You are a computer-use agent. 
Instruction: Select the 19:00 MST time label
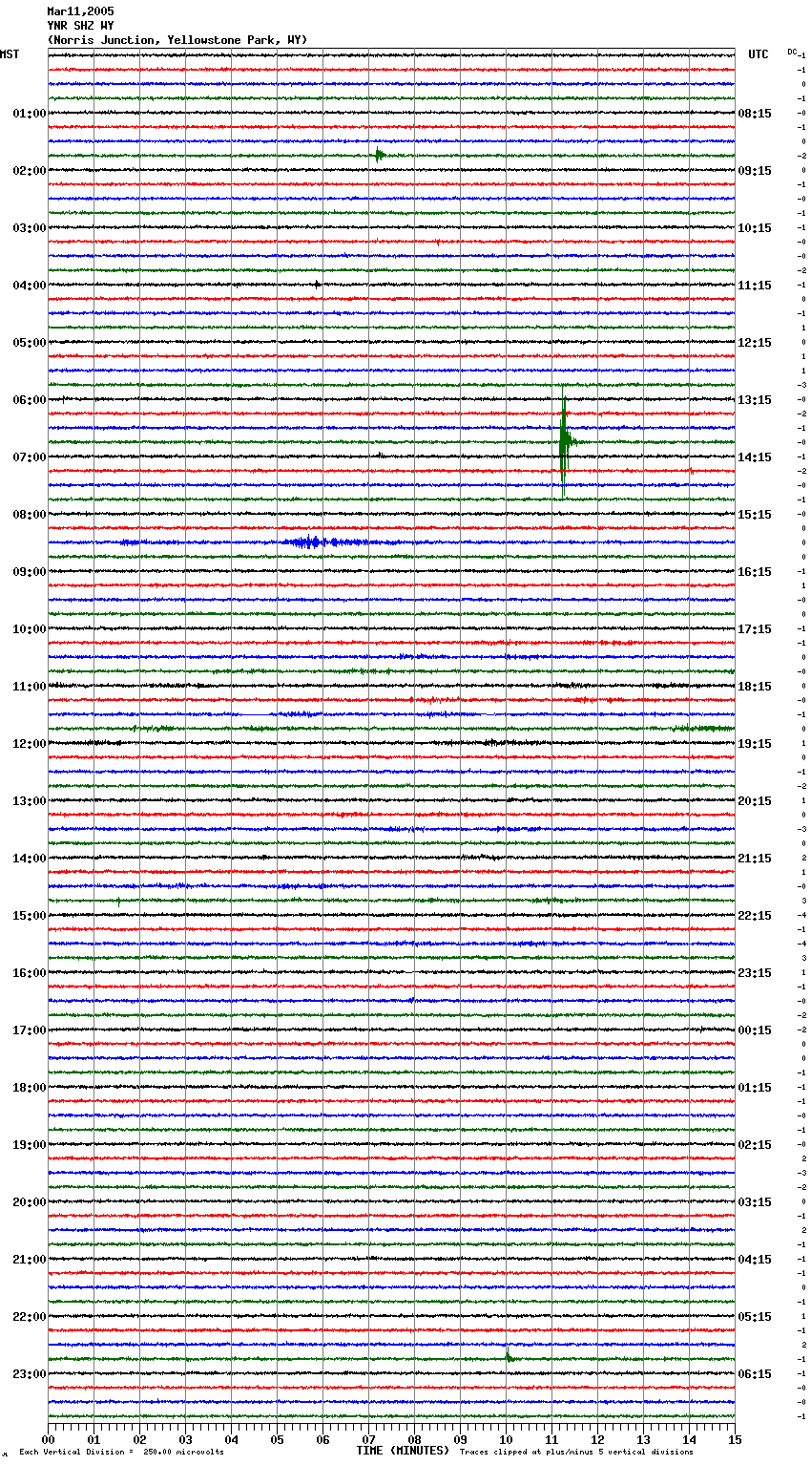(x=29, y=1145)
